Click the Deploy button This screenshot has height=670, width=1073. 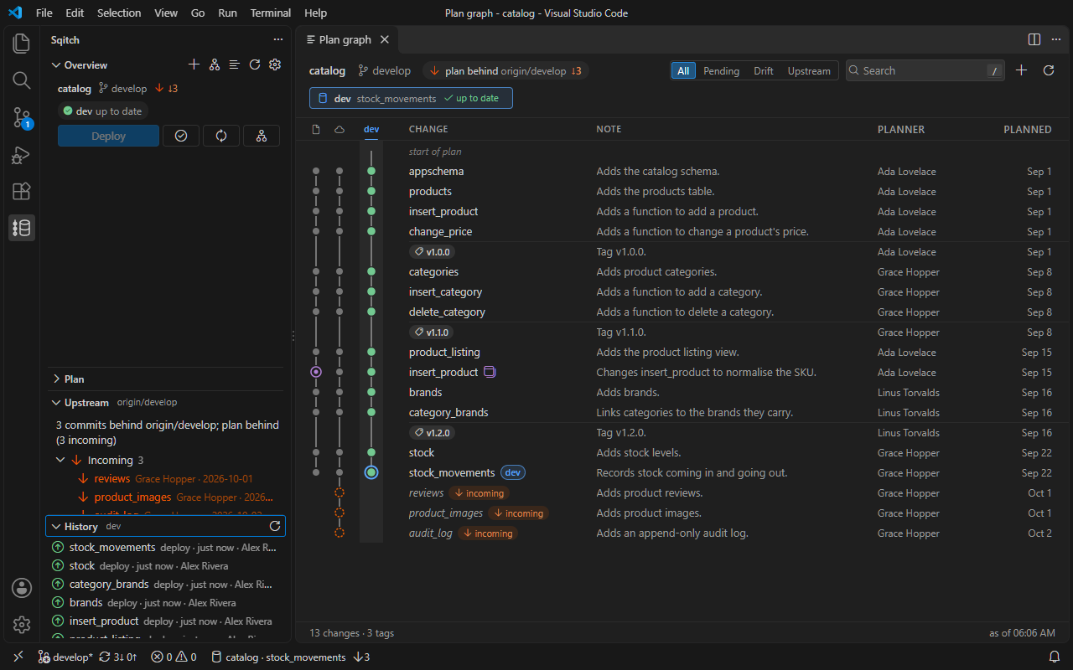108,136
